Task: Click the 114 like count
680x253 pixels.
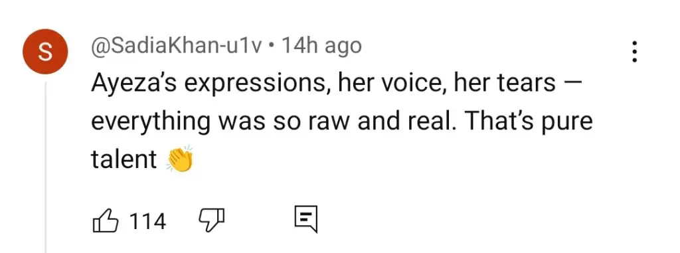Action: [148, 221]
